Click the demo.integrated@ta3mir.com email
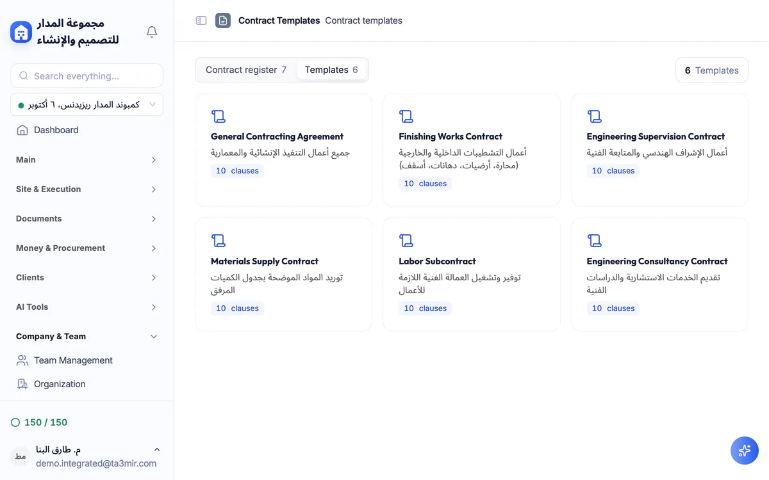This screenshot has height=480, width=769. (x=96, y=463)
